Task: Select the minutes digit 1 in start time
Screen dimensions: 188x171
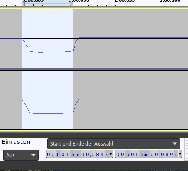Action: coord(67,155)
